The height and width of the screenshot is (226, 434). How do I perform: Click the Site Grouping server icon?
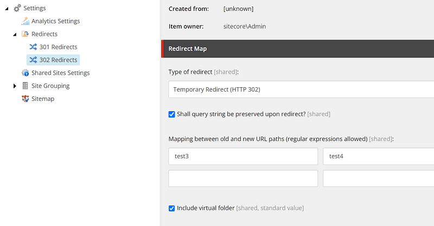point(25,86)
